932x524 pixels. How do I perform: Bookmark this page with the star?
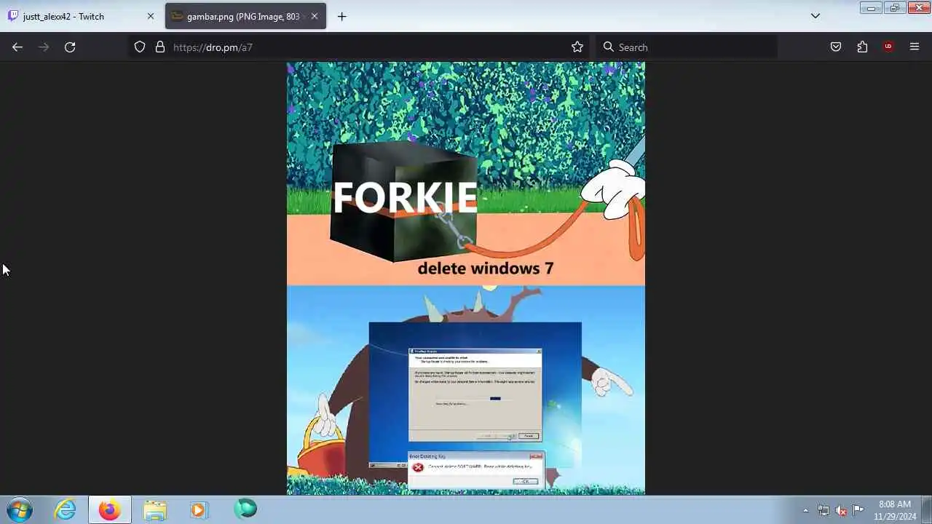pyautogui.click(x=577, y=47)
